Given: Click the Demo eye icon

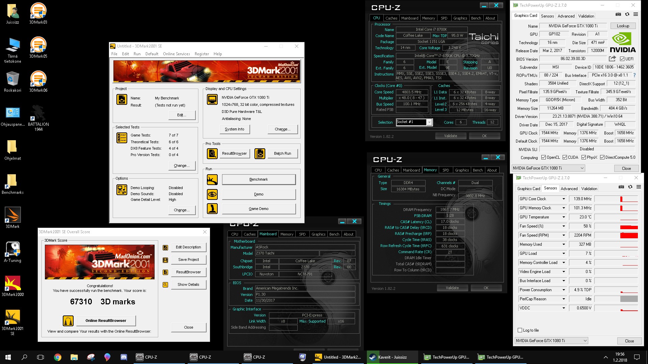Looking at the screenshot, I should click(x=212, y=194).
